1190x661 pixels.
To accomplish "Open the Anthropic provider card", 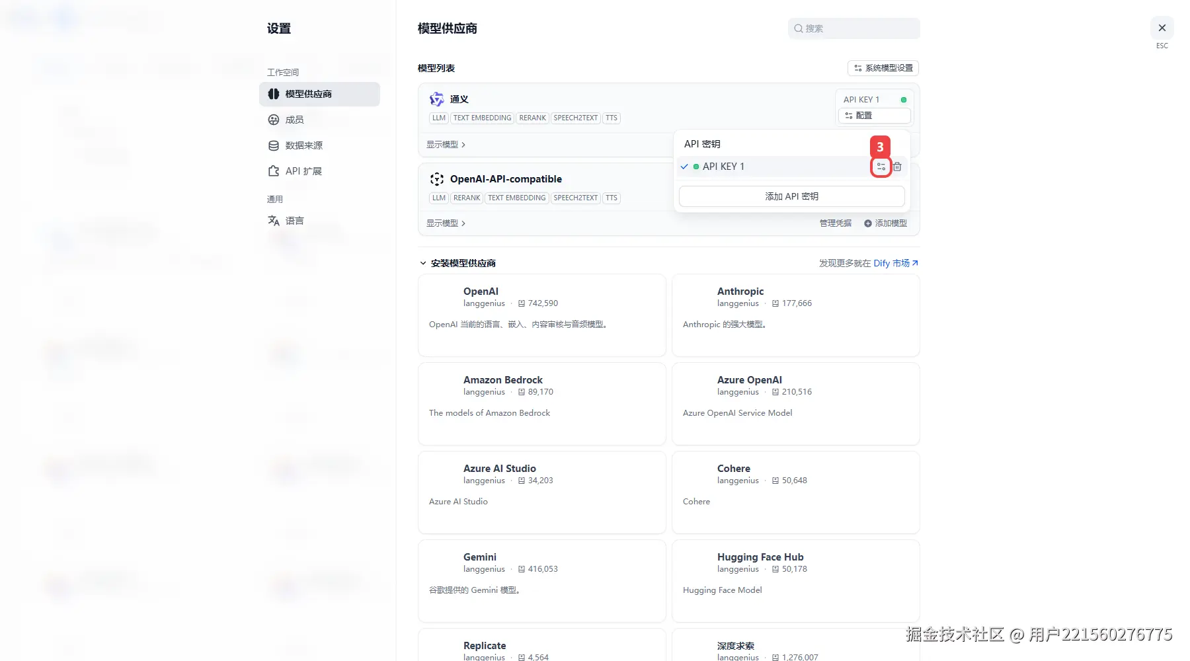I will [796, 315].
